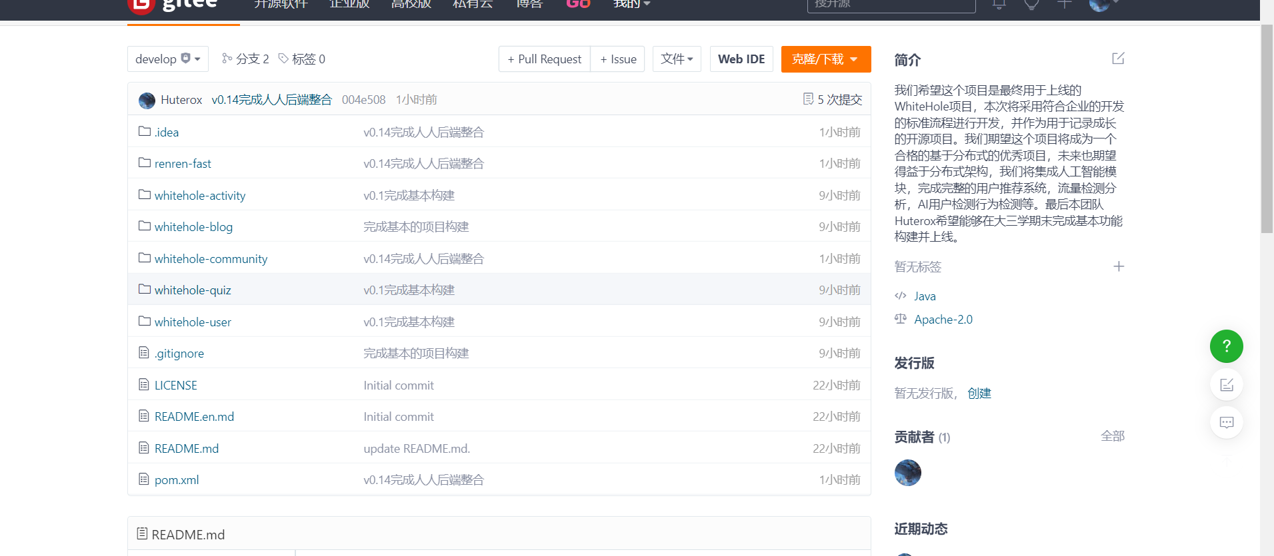The height and width of the screenshot is (556, 1274).
Task: Open the Web IDE button
Action: click(x=741, y=59)
